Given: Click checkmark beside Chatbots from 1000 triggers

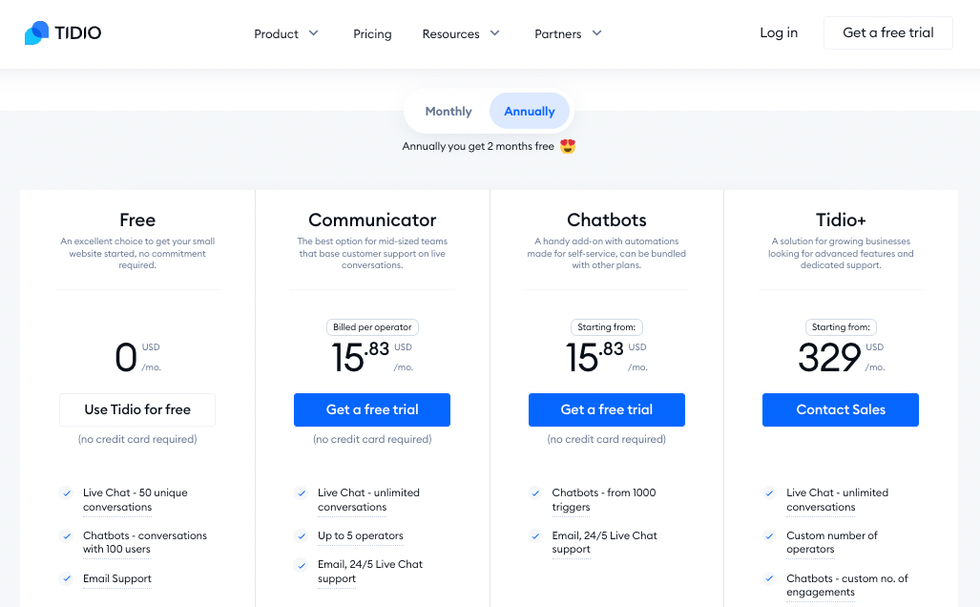Looking at the screenshot, I should [535, 493].
